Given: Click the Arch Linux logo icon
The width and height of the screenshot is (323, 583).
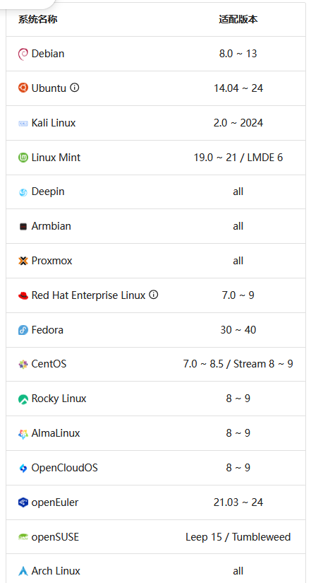Looking at the screenshot, I should [23, 571].
